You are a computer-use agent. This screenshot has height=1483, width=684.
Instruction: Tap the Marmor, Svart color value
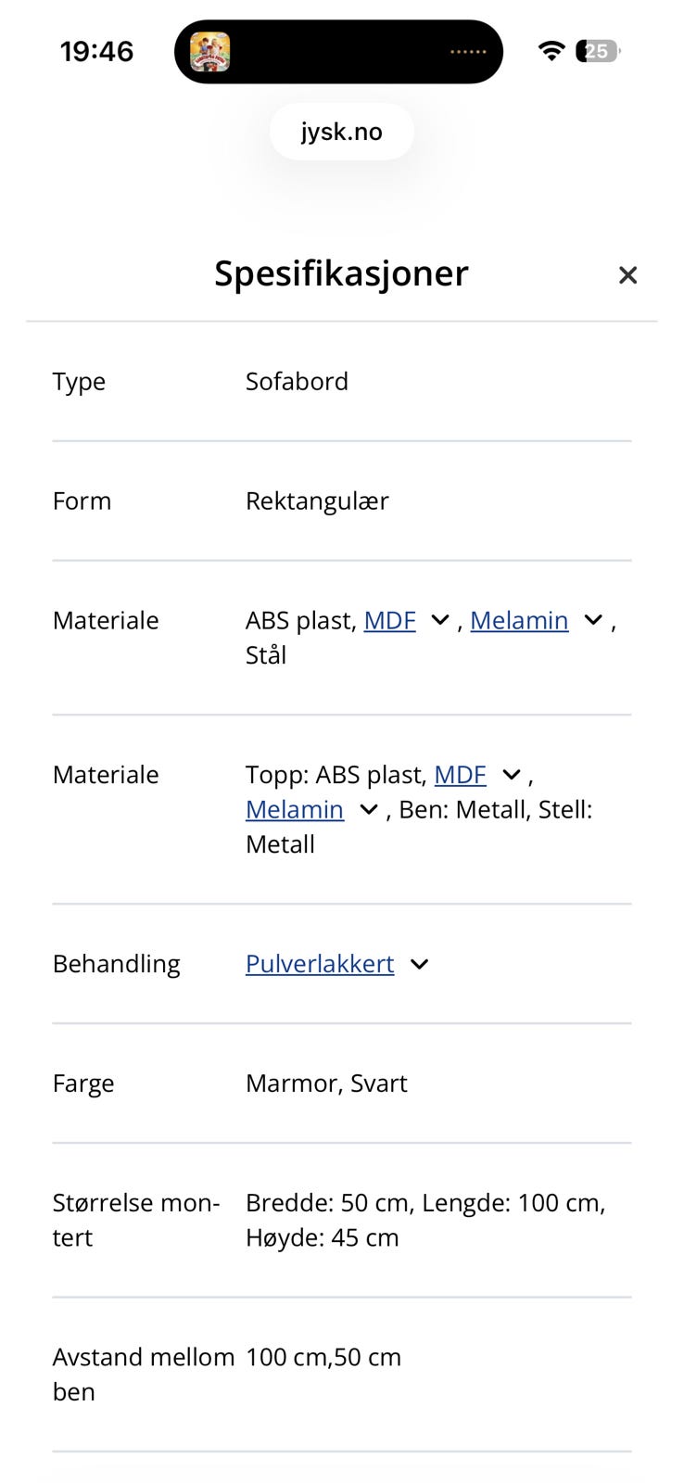click(326, 1083)
